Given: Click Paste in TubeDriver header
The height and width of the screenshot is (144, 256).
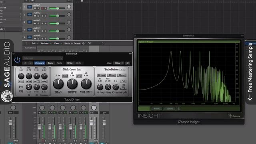Looking at the screenshot, I should 60,63.
